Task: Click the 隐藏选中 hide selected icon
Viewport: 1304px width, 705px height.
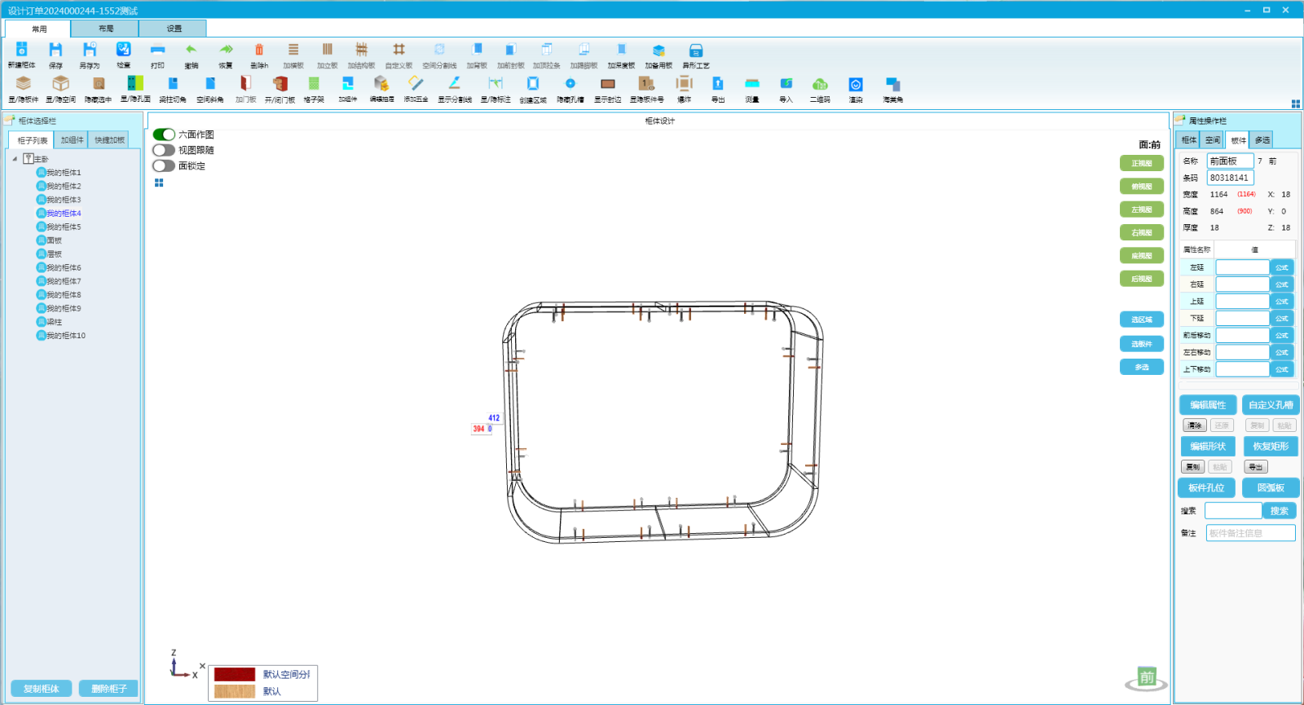Action: 98,83
